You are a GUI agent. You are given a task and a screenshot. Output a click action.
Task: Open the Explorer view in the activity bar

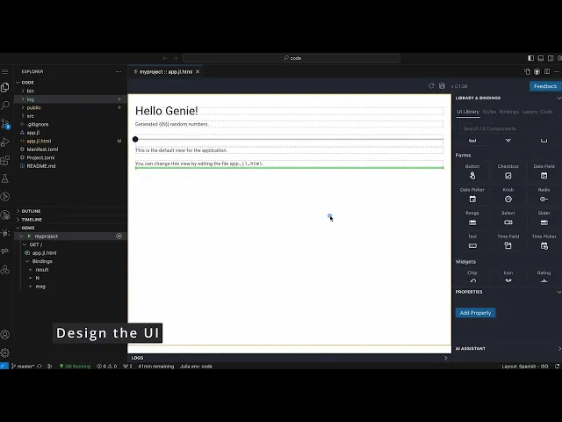5,87
